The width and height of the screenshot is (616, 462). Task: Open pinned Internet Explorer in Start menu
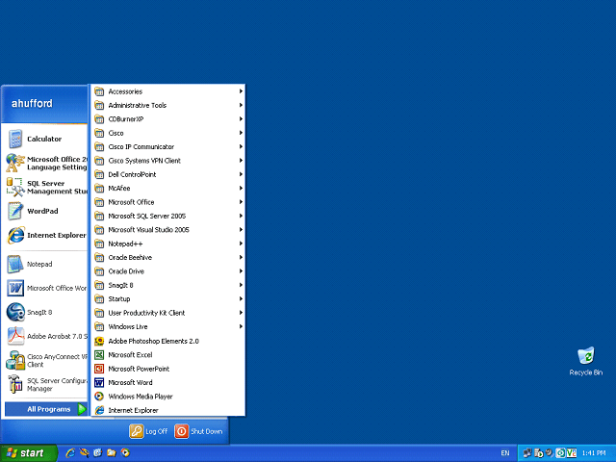click(x=46, y=235)
